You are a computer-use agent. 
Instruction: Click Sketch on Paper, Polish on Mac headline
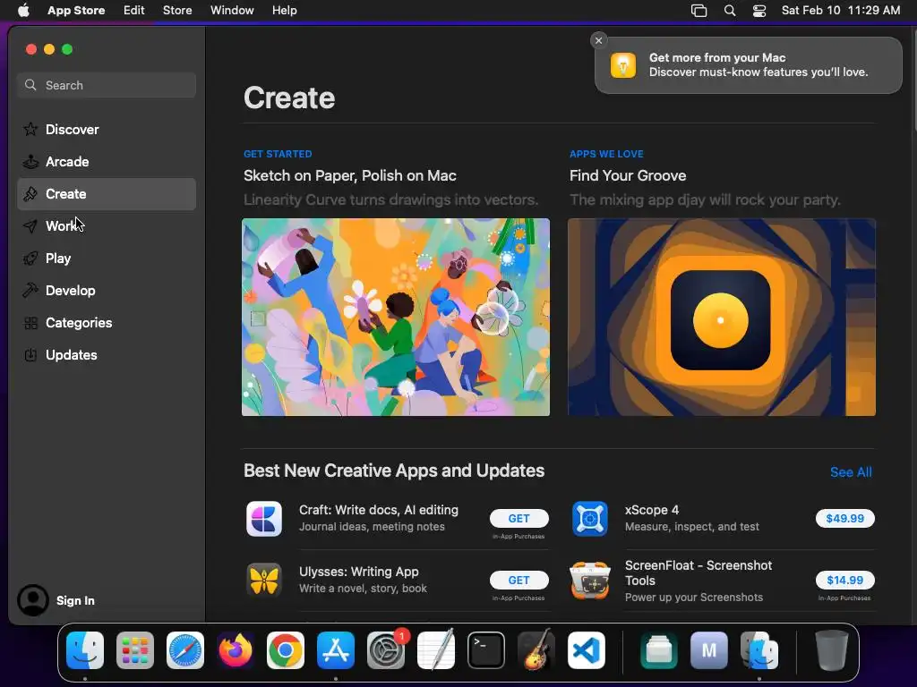[350, 176]
